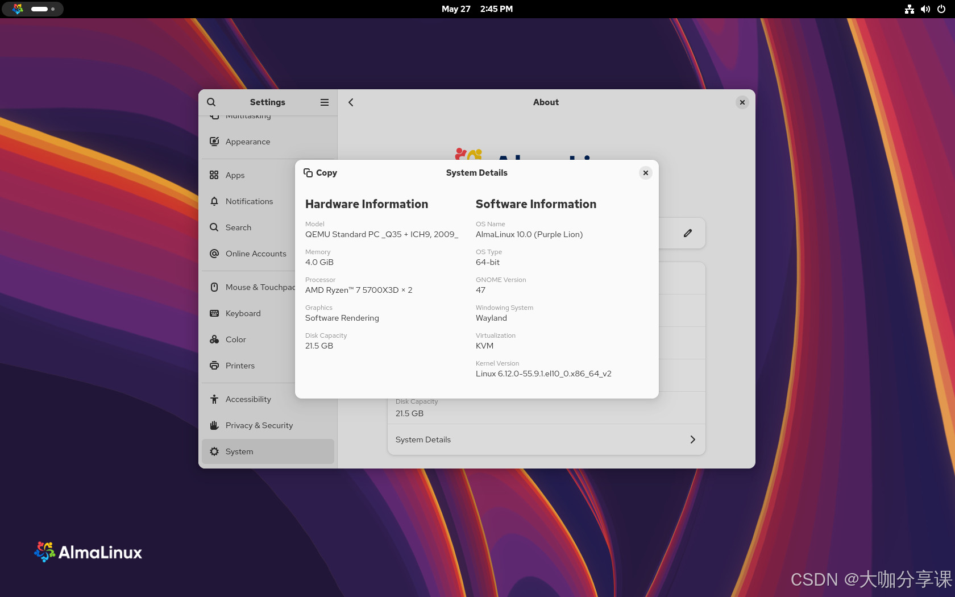The width and height of the screenshot is (955, 597).
Task: Select Appearance in Settings sidebar
Action: 268,142
